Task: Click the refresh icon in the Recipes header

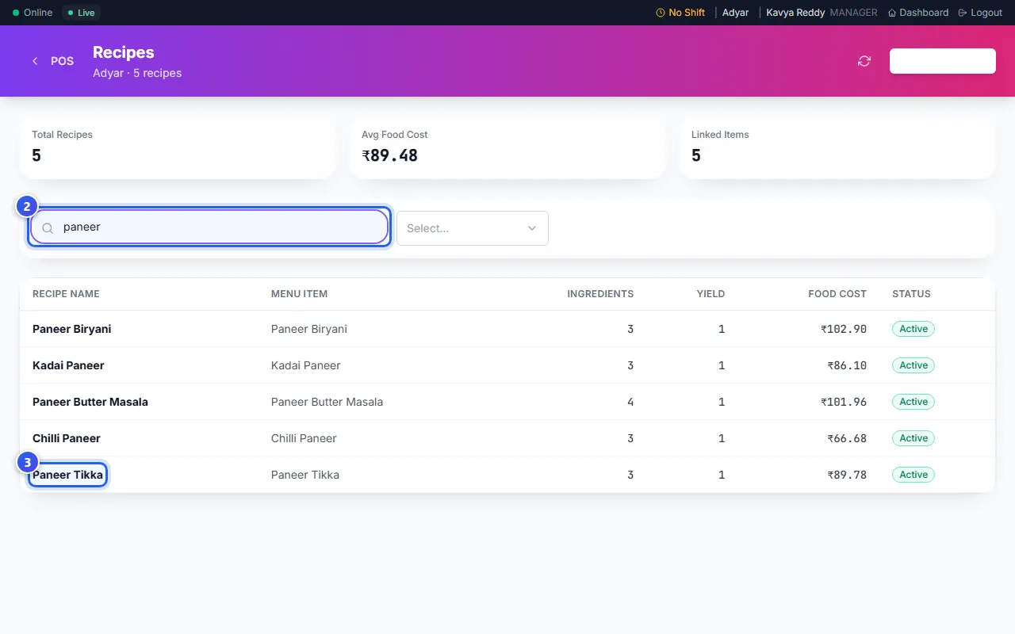Action: pyautogui.click(x=864, y=61)
